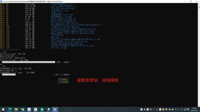Open File Explorer from the taskbar

click(16, 109)
